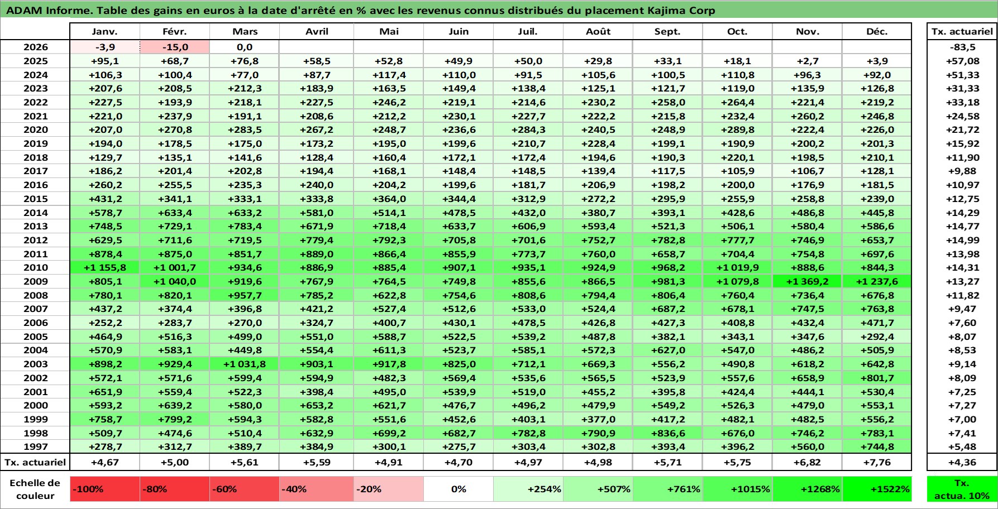This screenshot has height=509, width=998.
Task: Click the +1 019,9 cell in 2010
Action: pos(737,267)
